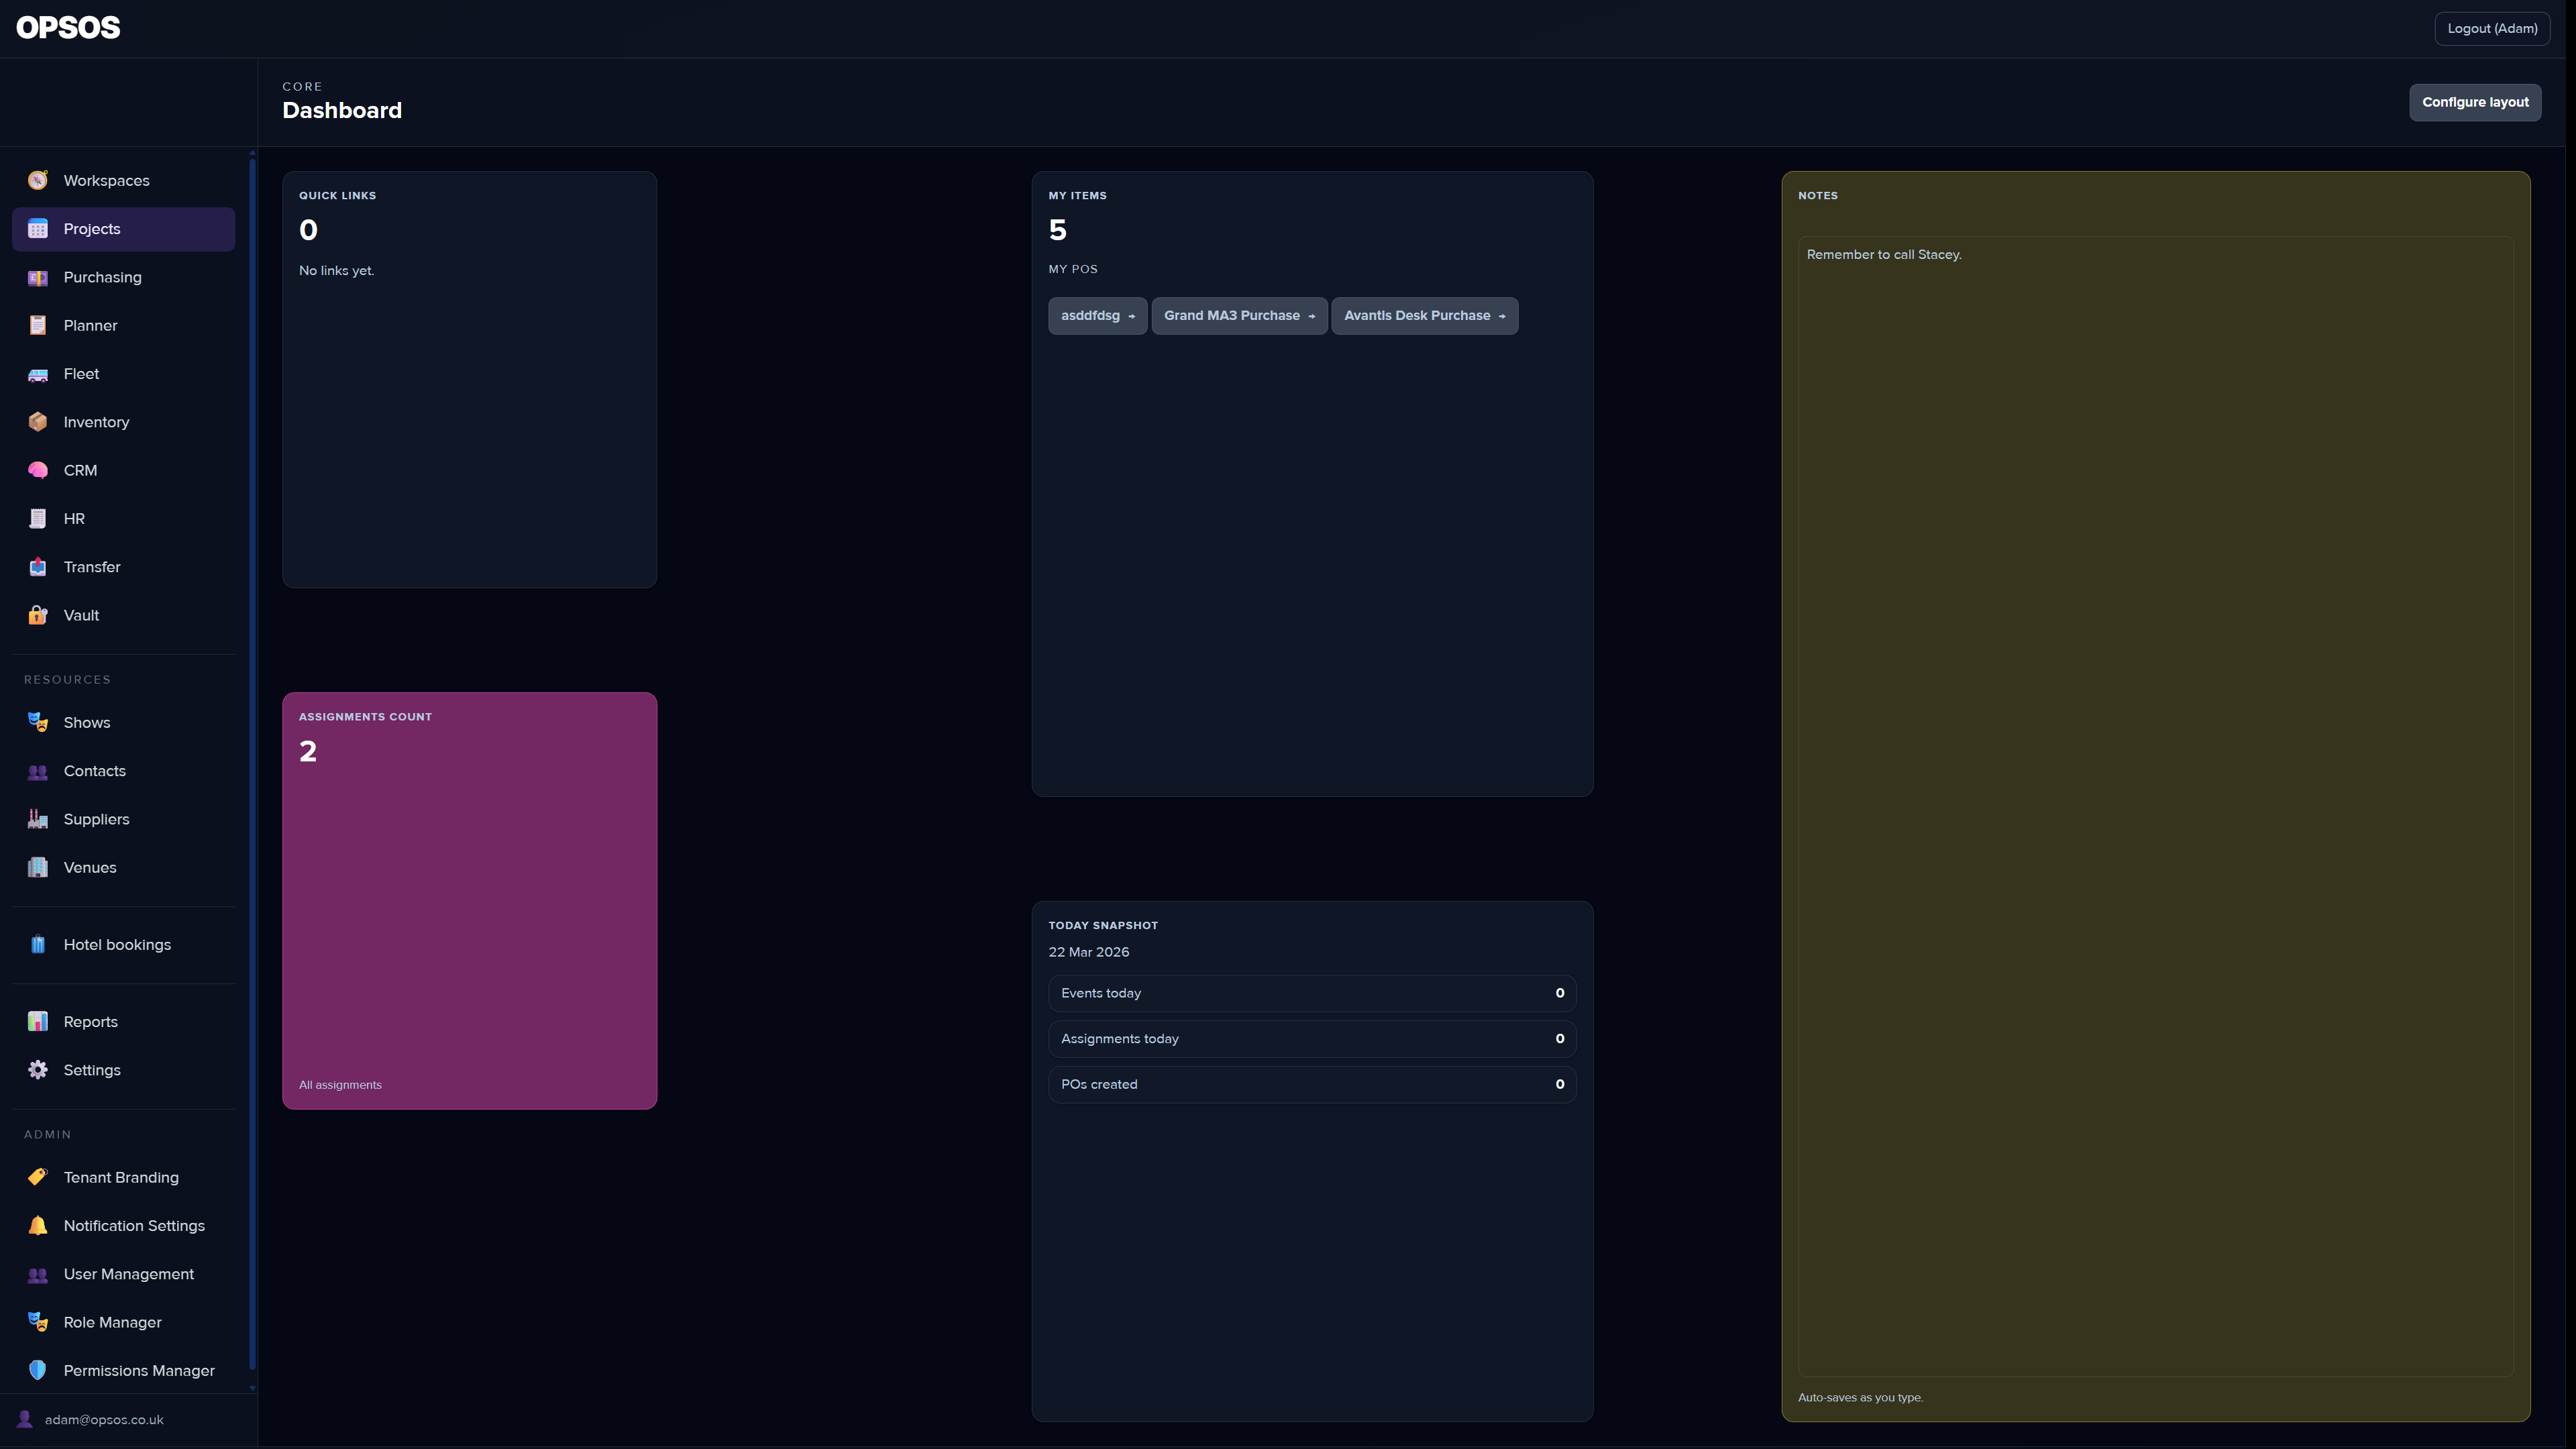
Task: Click the Settings gear icon
Action: pyautogui.click(x=37, y=1069)
